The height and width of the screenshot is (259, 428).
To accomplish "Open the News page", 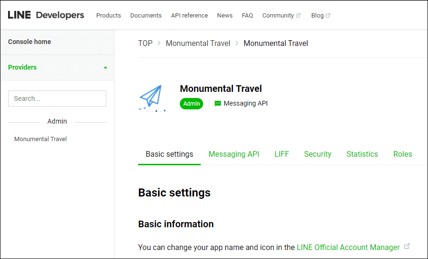I will point(224,15).
